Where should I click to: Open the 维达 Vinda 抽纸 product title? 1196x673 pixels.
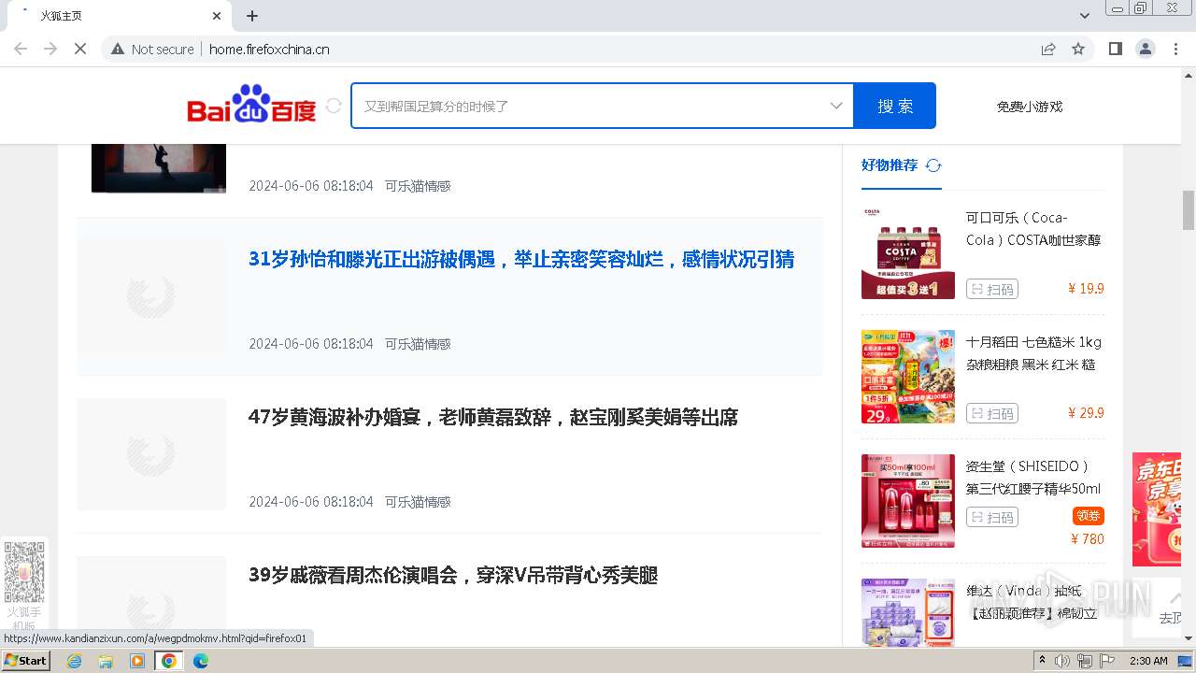[x=1032, y=602]
